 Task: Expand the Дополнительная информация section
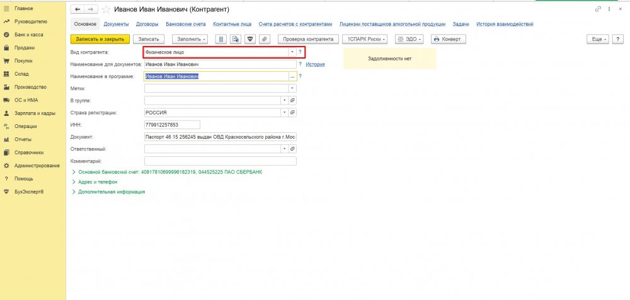112,192
